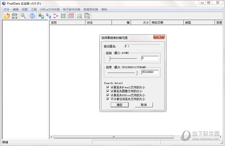Close the cluster range dialog
The height and width of the screenshot is (146, 225).
click(x=159, y=37)
